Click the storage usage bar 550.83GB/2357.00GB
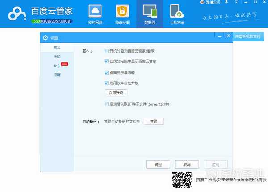Image resolution: width=268 pixels, height=192 pixels. point(52,21)
